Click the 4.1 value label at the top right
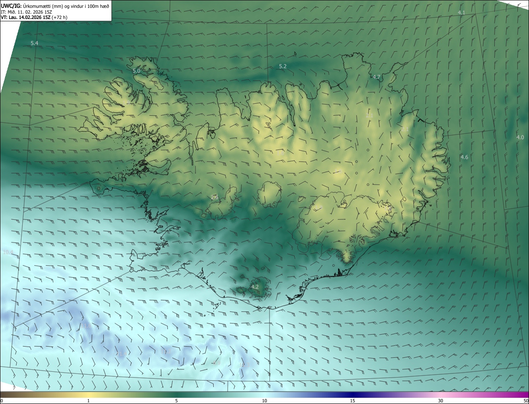Screen dimensions: 529x404 (x=461, y=12)
